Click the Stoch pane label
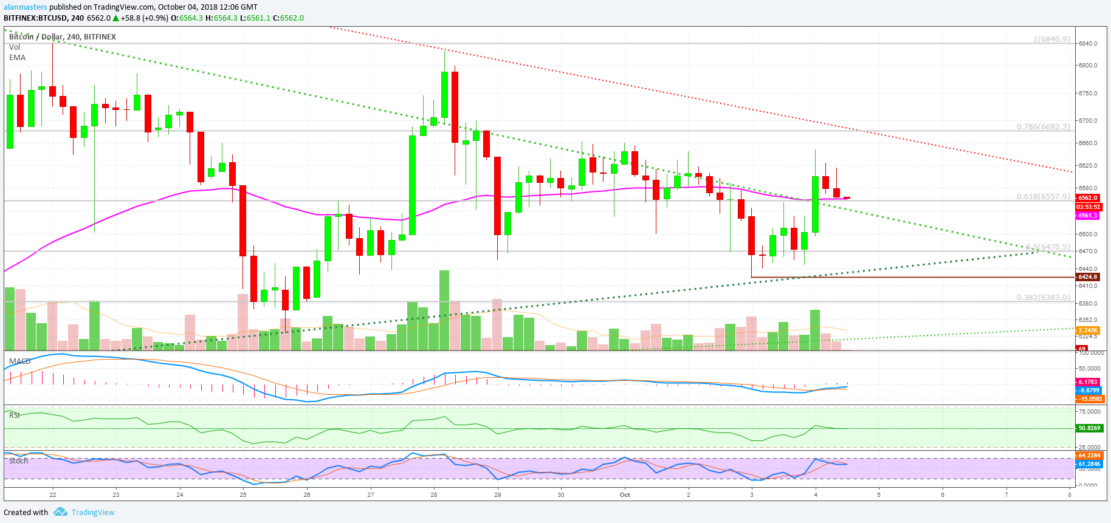The image size is (1111, 523). coord(18,460)
